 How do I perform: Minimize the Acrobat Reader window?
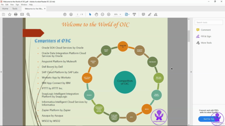pos(208,1)
